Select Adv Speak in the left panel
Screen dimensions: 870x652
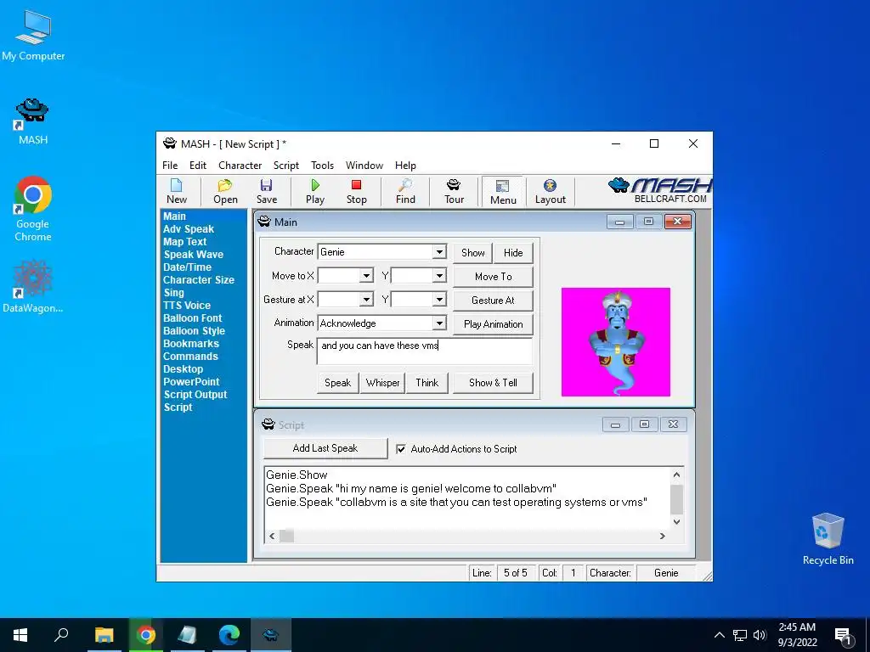coord(188,229)
